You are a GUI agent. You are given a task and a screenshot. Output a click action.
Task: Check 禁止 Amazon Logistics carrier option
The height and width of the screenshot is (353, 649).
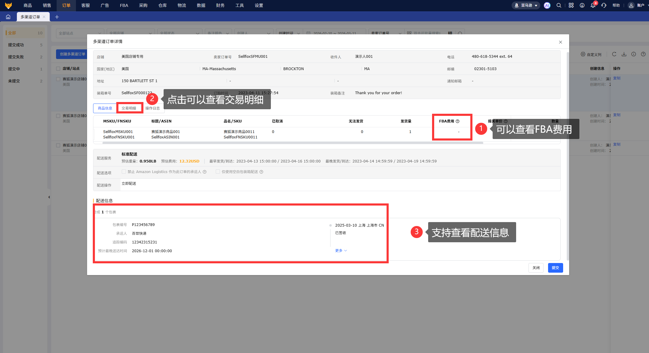pos(124,172)
